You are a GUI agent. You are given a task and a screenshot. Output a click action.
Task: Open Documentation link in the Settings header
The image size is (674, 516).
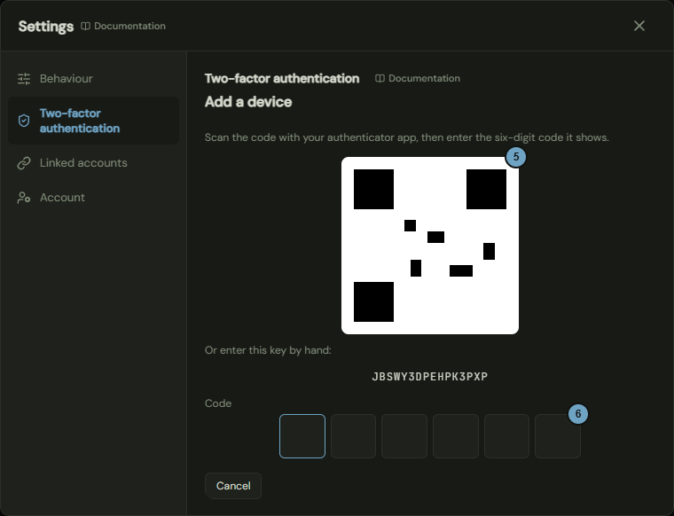123,27
